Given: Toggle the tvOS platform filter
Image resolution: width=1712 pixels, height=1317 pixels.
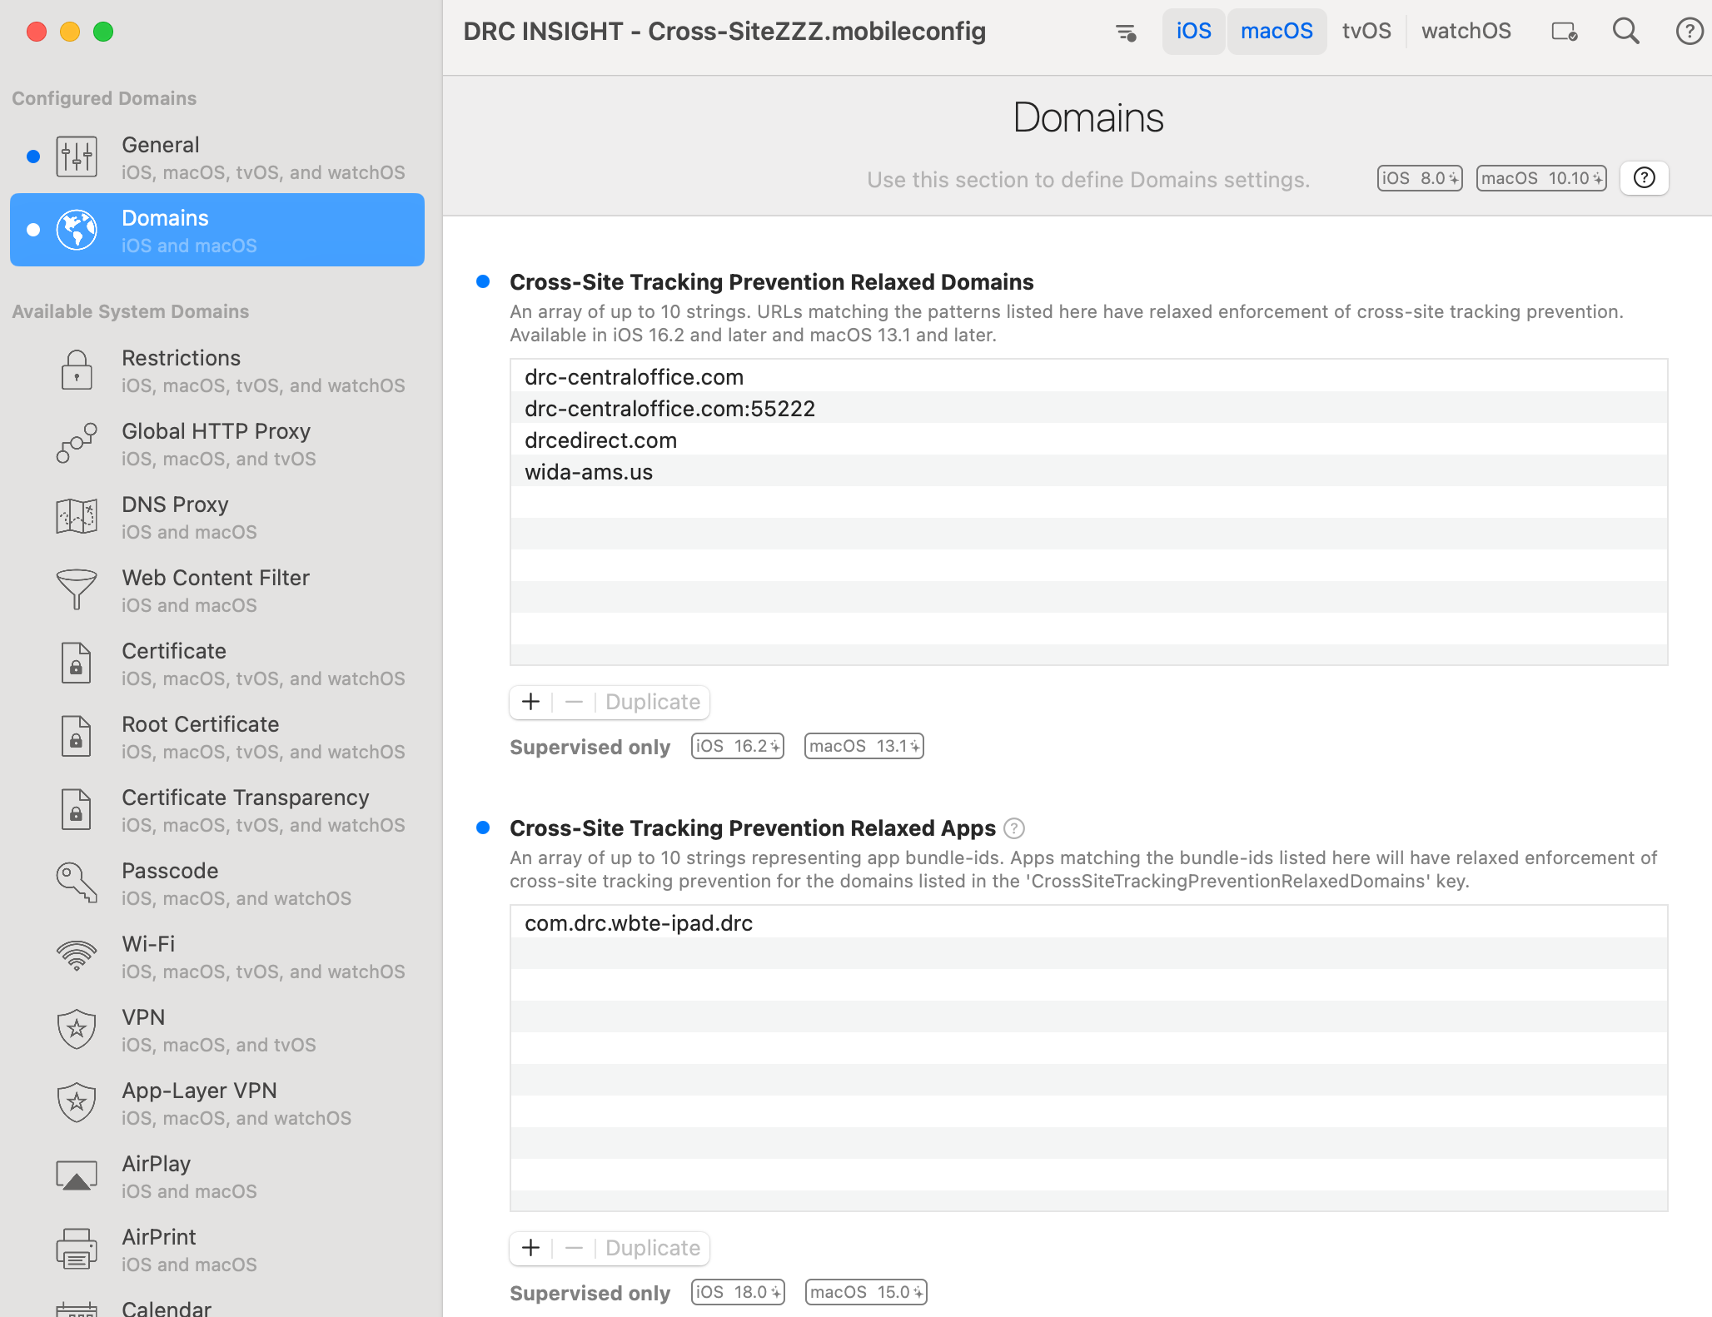Looking at the screenshot, I should (1366, 32).
